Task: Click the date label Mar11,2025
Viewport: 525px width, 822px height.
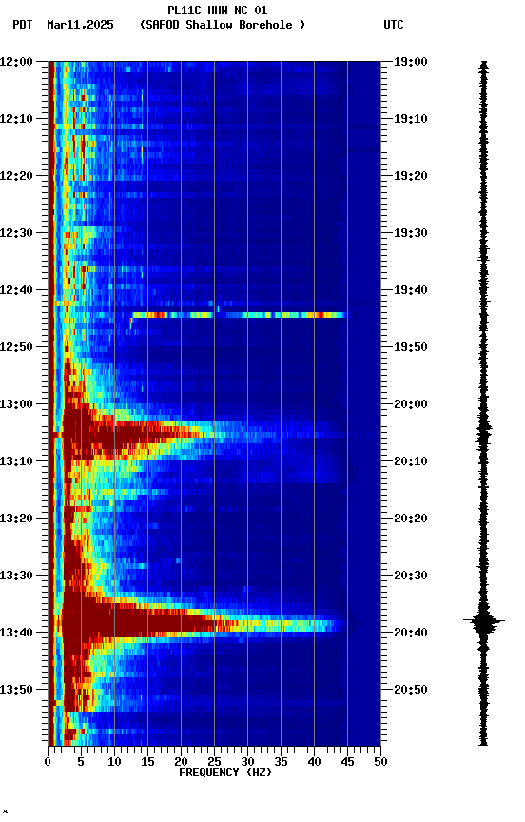Action: tap(80, 25)
